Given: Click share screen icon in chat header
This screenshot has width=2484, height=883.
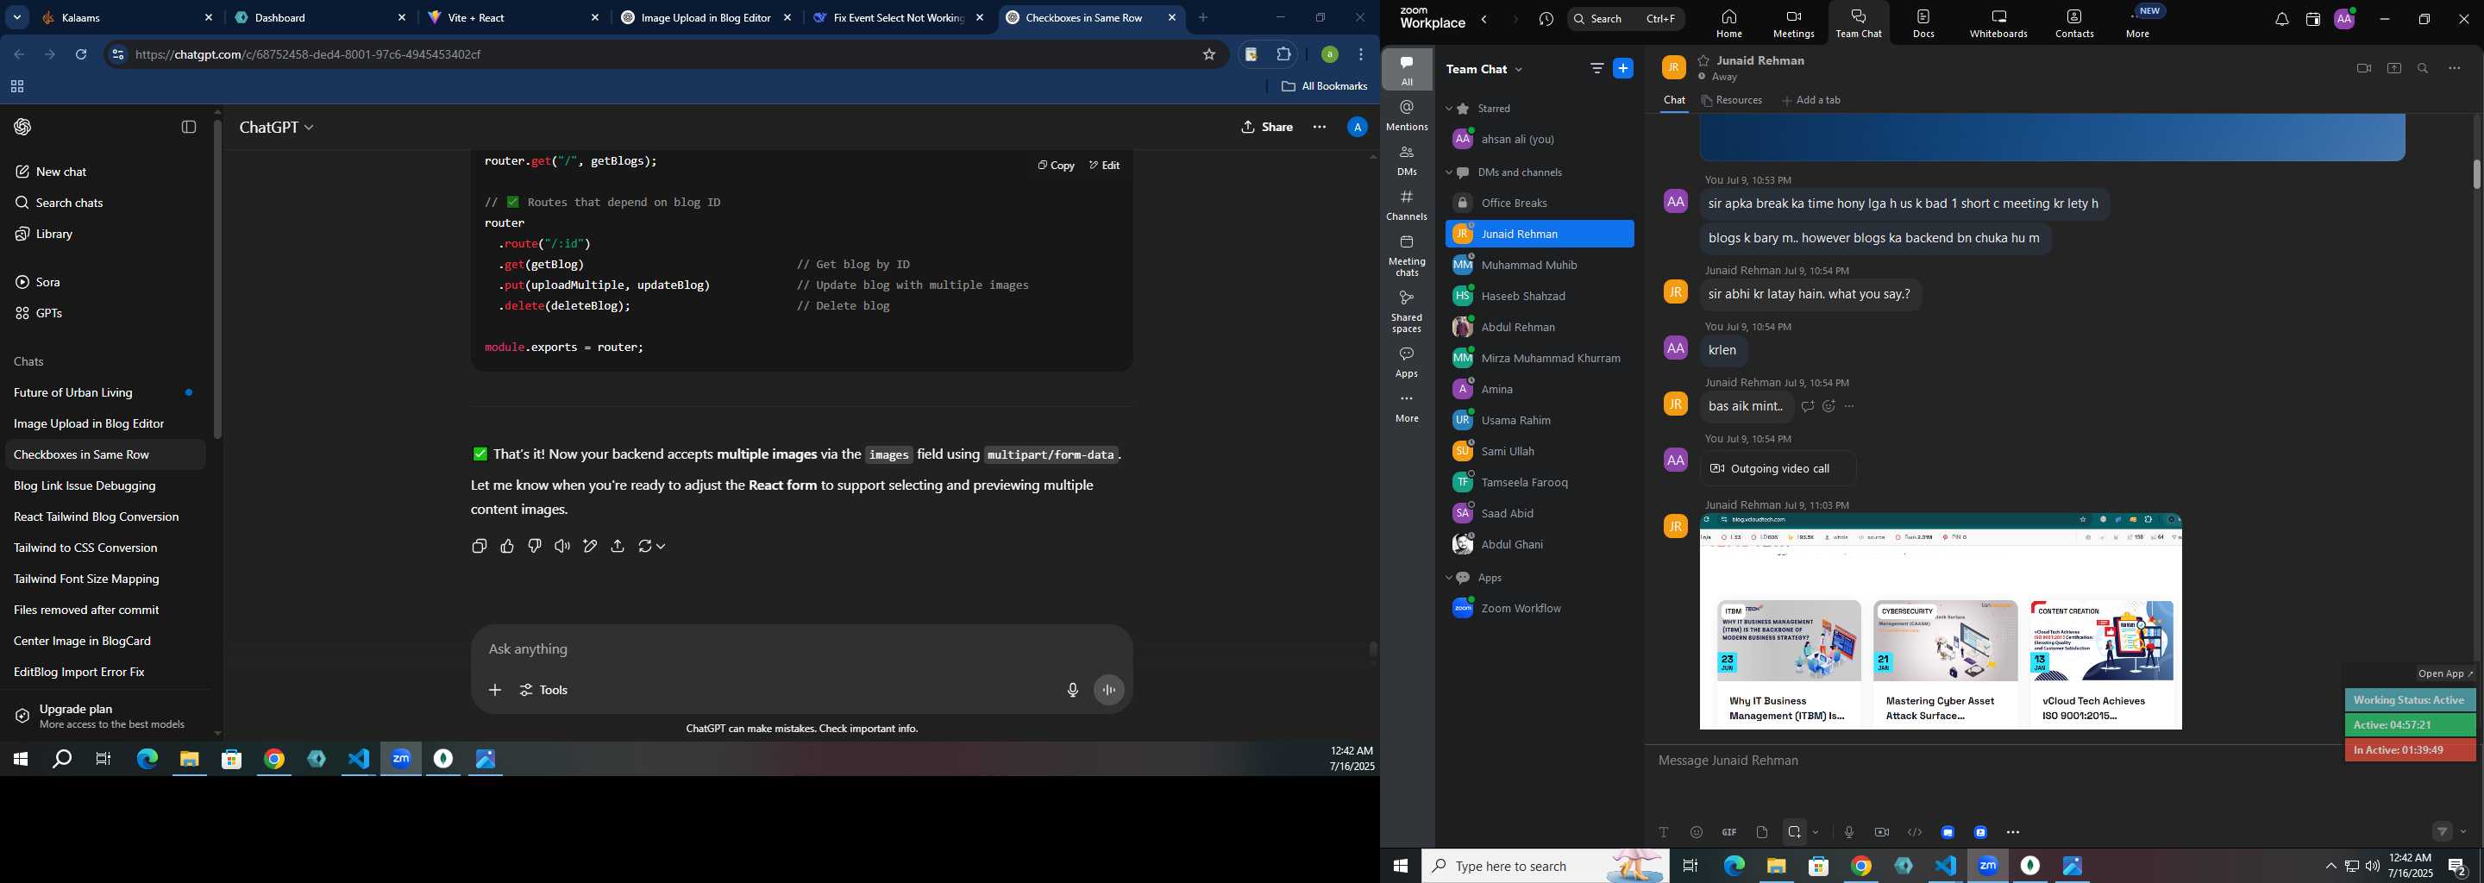Looking at the screenshot, I should tap(2393, 68).
